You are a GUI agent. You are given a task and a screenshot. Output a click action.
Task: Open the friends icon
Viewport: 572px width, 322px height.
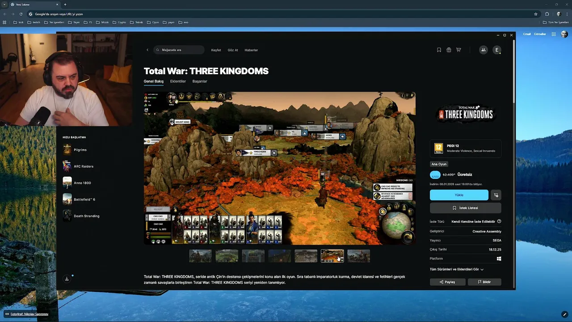(x=483, y=50)
